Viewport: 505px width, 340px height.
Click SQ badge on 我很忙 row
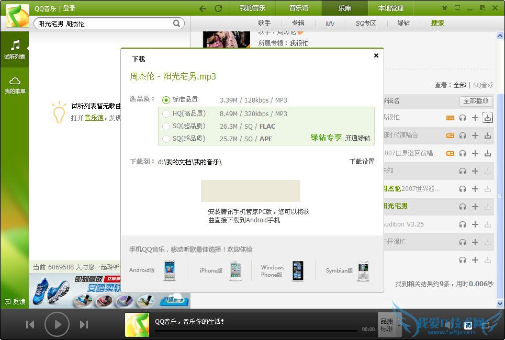tap(450, 118)
